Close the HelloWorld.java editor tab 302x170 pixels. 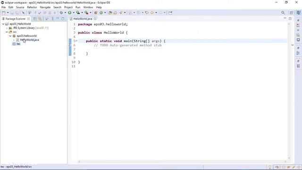click(95, 19)
